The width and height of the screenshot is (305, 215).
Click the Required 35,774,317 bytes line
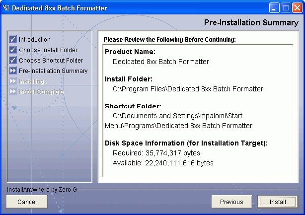click(156, 153)
